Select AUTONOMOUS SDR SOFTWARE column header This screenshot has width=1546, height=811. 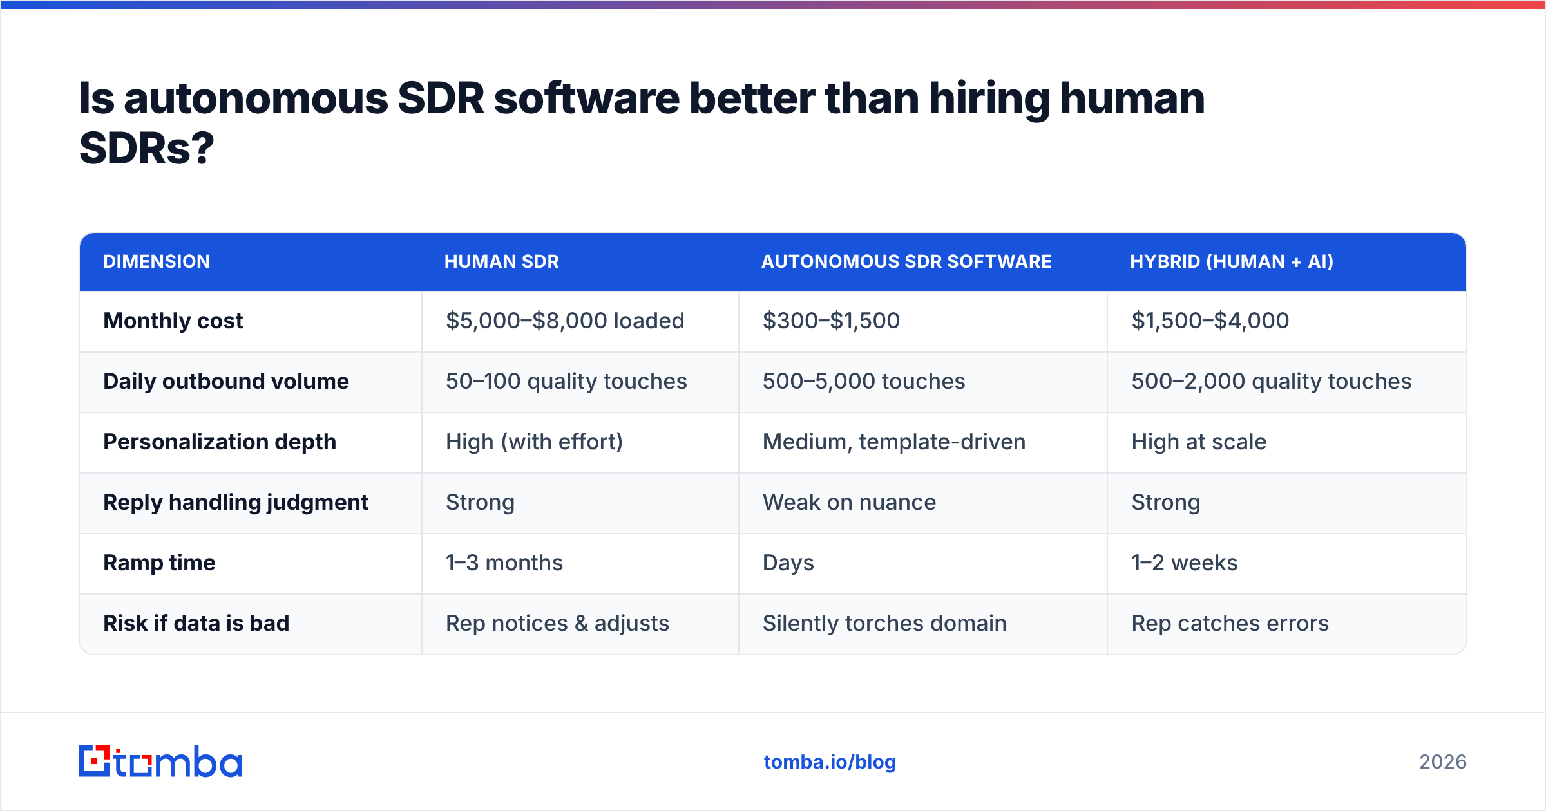tap(906, 261)
